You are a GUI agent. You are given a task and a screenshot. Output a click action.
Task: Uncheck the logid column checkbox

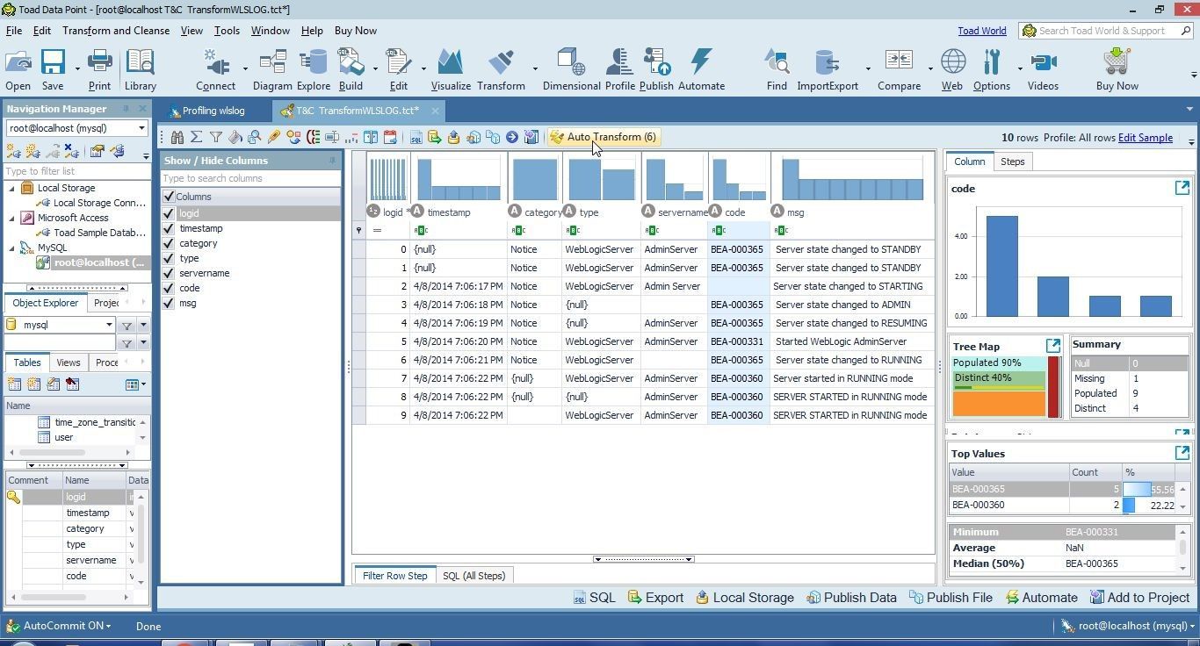click(169, 213)
